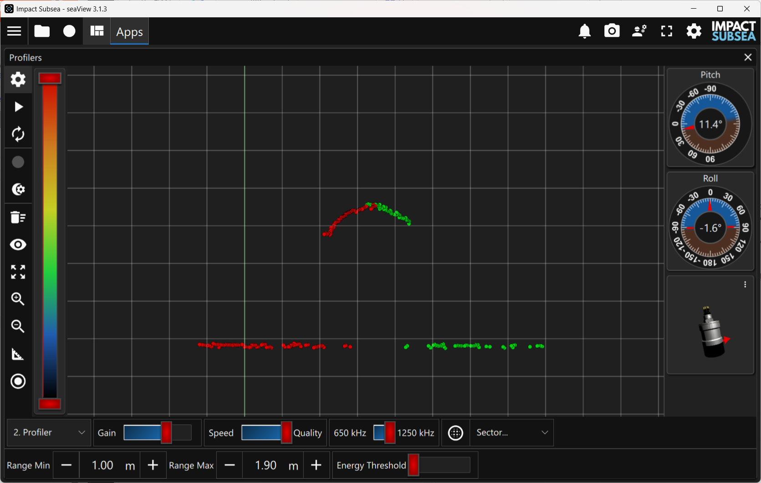Screen dimensions: 761x483
Task: Expand the Sector... dropdown
Action: click(512, 432)
